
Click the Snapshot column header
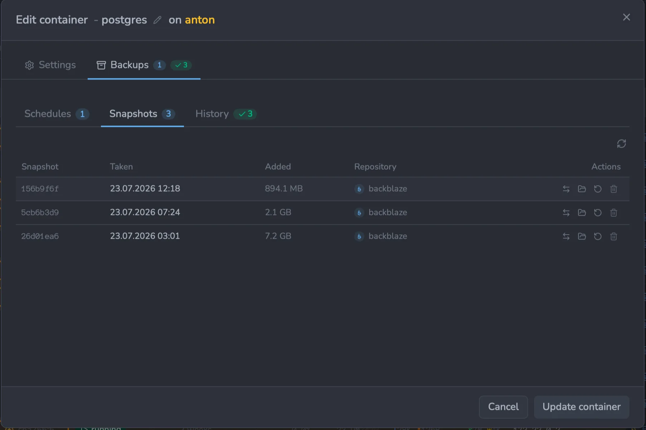click(40, 166)
